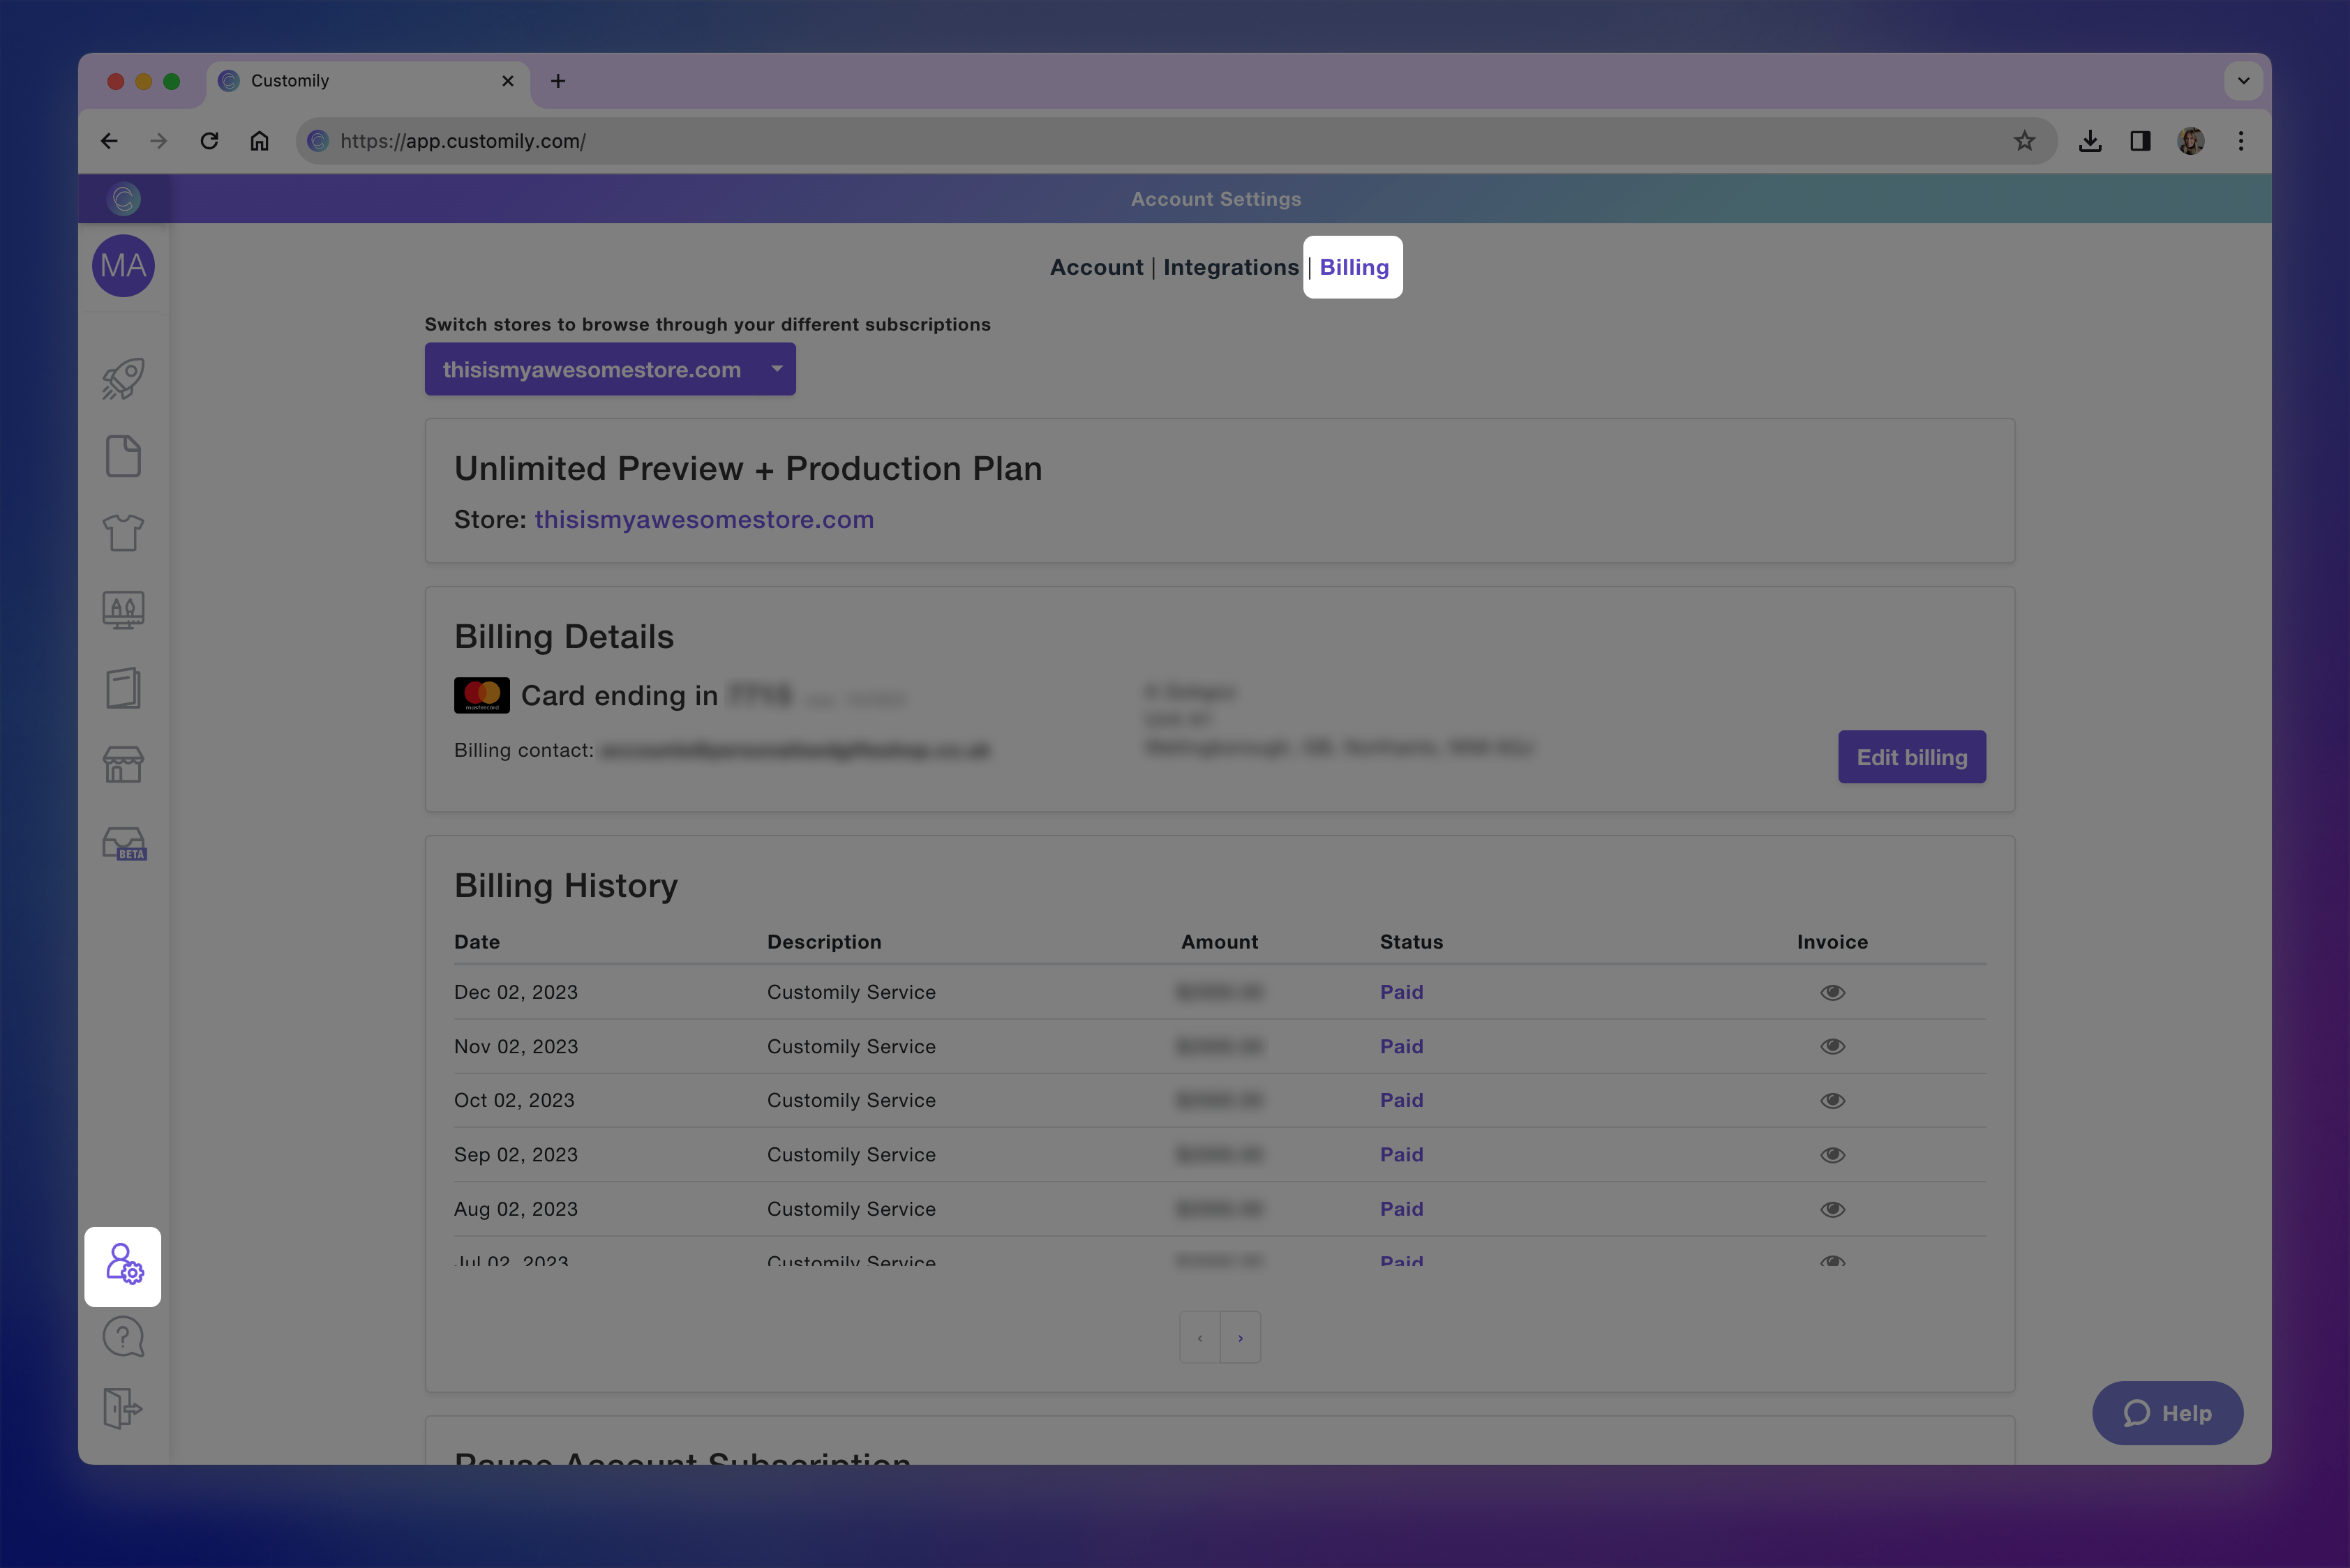Viewport: 2350px width, 1568px height.
Task: Open the rocket getting-started sidebar icon
Action: (122, 378)
